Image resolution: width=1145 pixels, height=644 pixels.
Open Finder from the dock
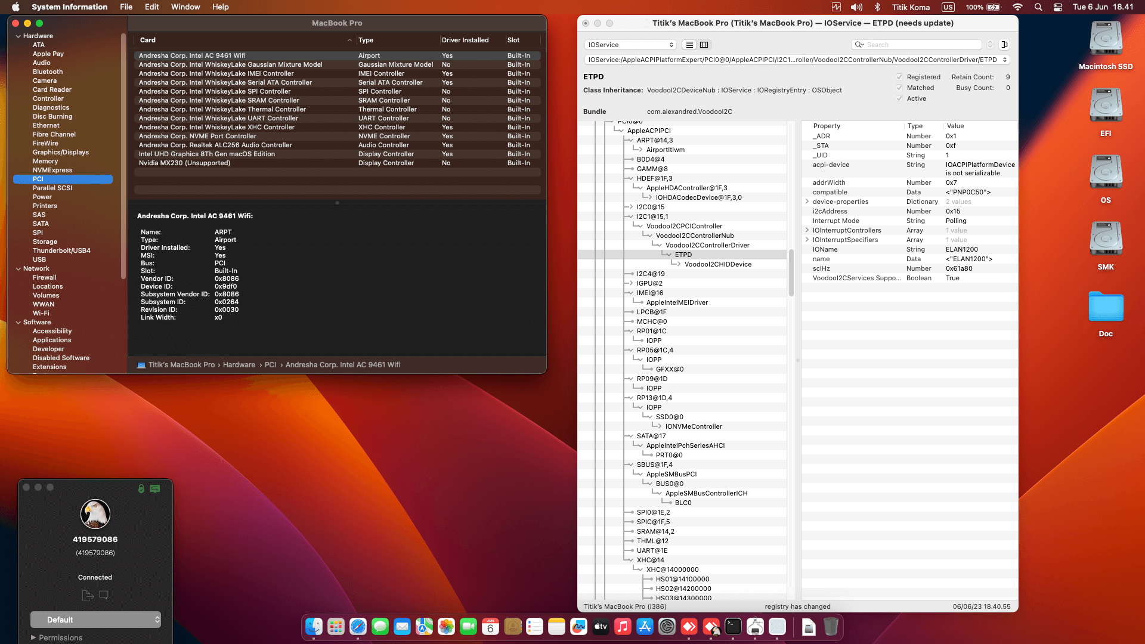point(314,627)
